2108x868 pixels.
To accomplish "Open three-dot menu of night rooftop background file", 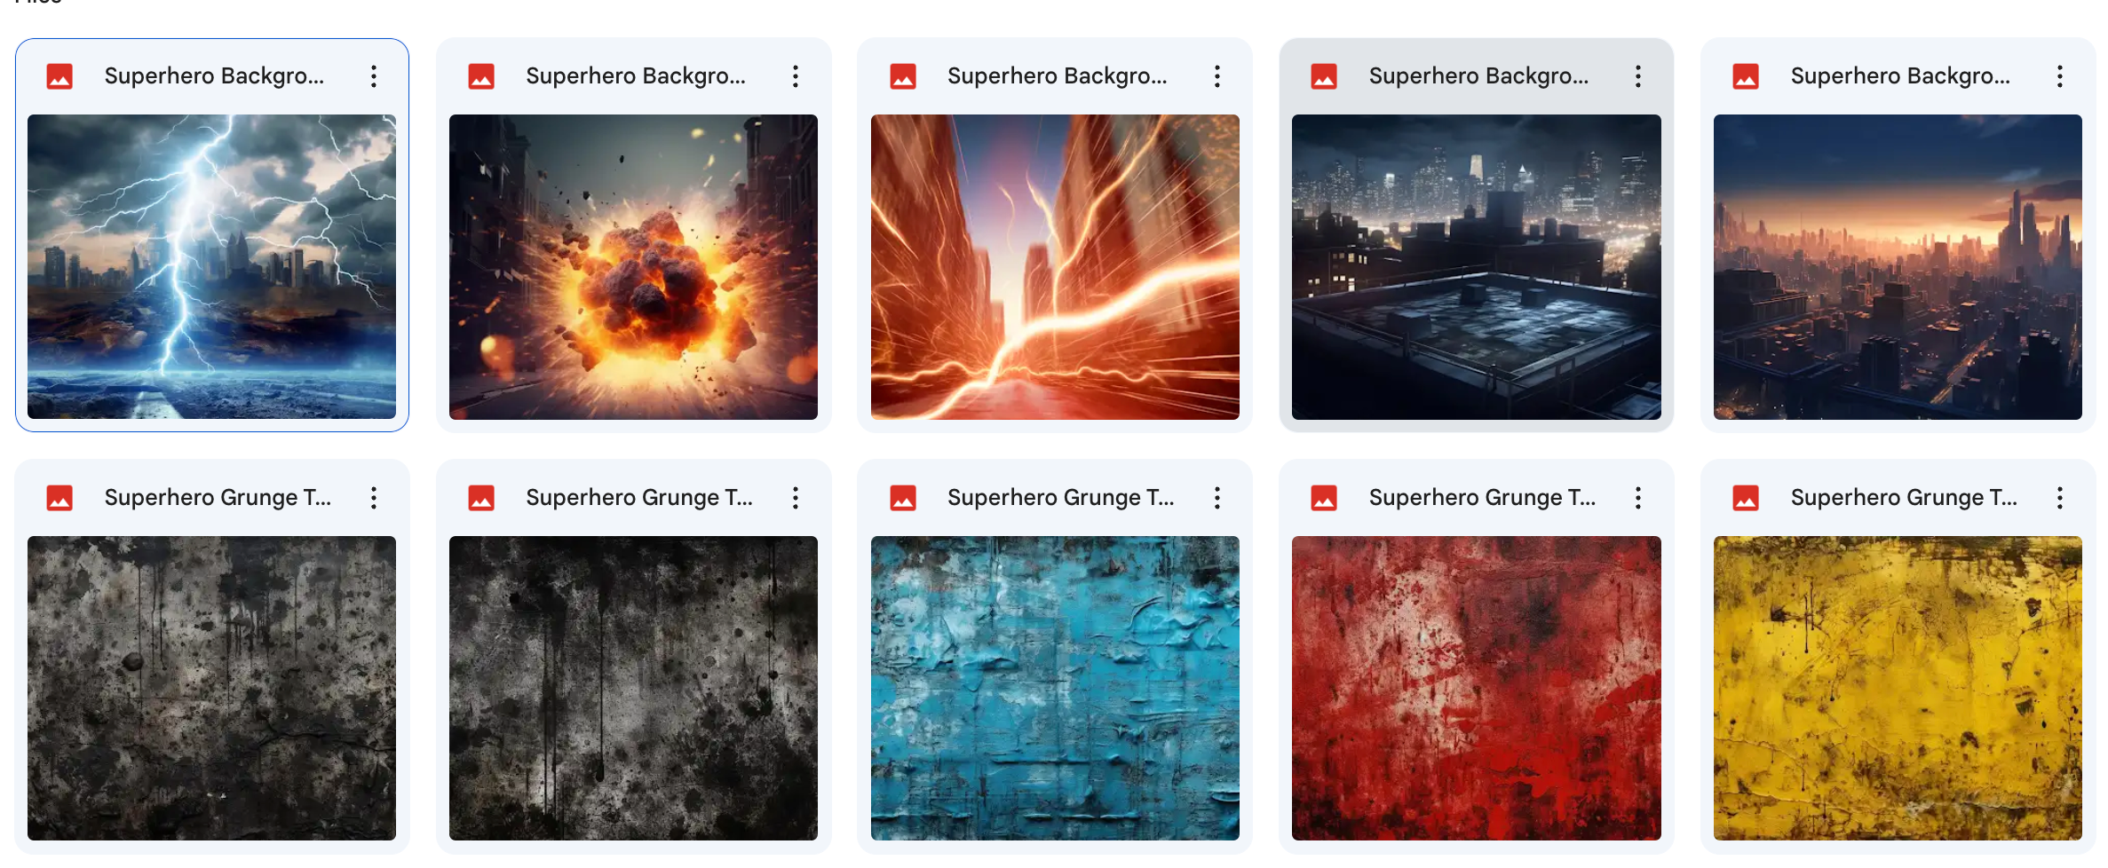I will click(x=1638, y=76).
